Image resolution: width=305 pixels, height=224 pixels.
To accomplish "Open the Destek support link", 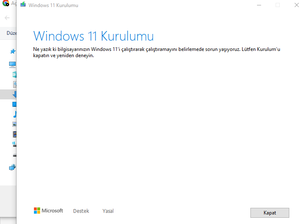I will pos(81,211).
